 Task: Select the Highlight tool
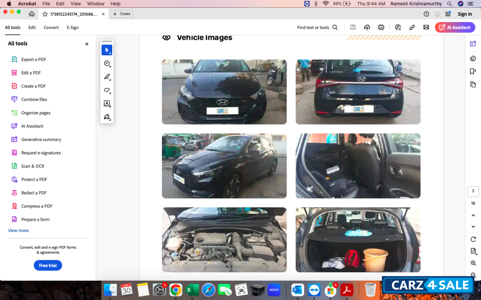coord(107,76)
